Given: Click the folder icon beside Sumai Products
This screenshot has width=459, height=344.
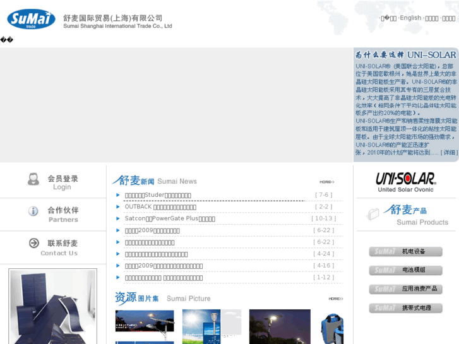Looking at the screenshot, I should tap(373, 214).
